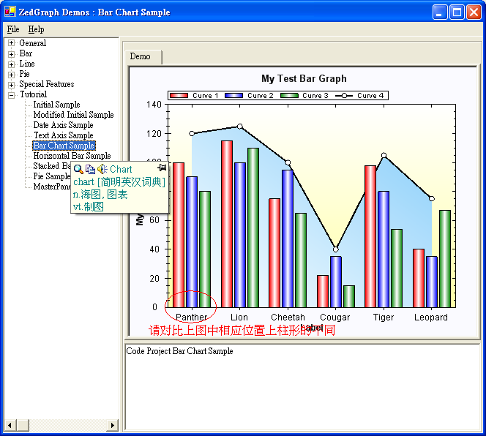
Task: Click the blue Cheetah bar
Action: [288, 238]
